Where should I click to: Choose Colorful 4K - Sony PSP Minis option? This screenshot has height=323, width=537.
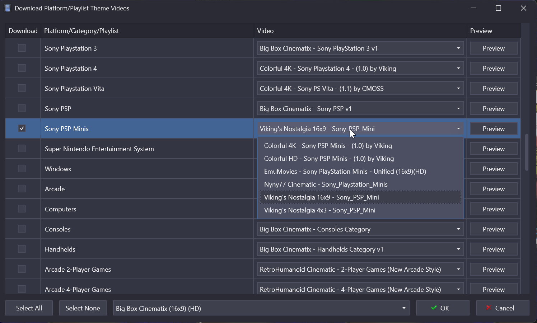[x=328, y=146]
